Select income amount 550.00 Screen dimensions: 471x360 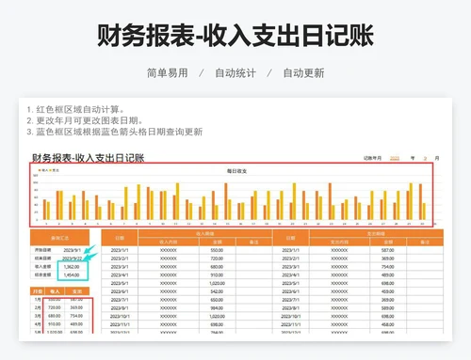point(217,250)
